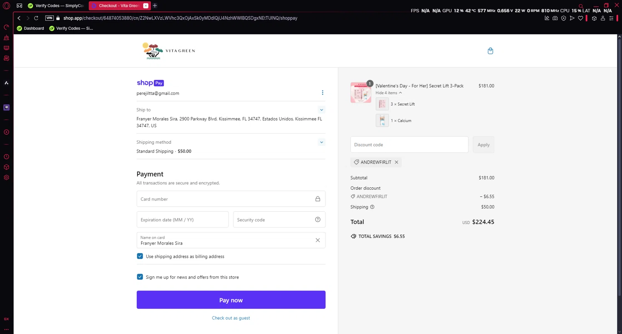Switch to Verify Codes SimplyCodes tab
The width and height of the screenshot is (622, 334).
click(56, 6)
